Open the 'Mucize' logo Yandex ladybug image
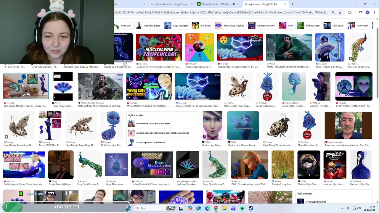The height and width of the screenshot is (213, 379). [335, 165]
